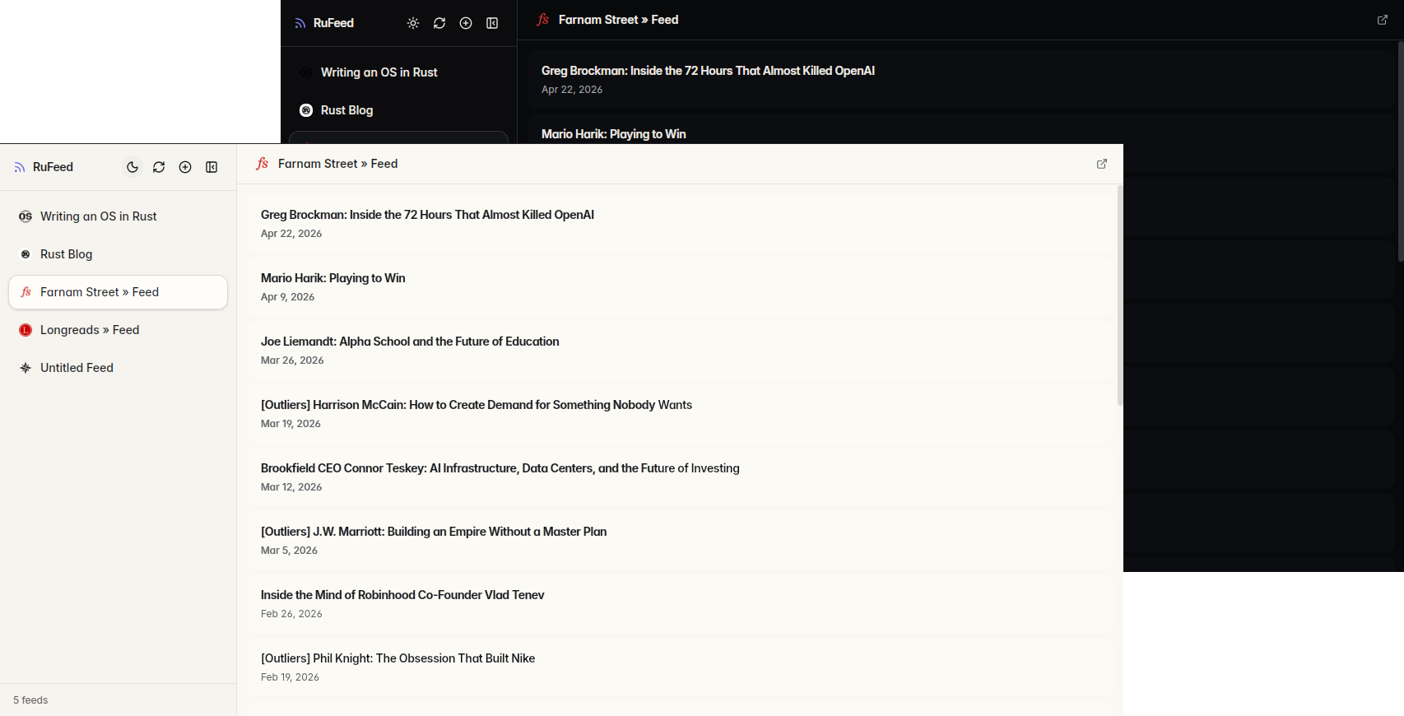This screenshot has width=1404, height=716.
Task: Refresh feeds in dark RuFeed window
Action: click(439, 23)
